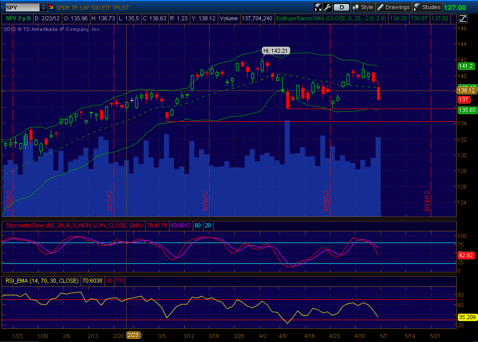Click the D: 2/23/12 date readout
The height and width of the screenshot is (342, 478).
[x=47, y=19]
